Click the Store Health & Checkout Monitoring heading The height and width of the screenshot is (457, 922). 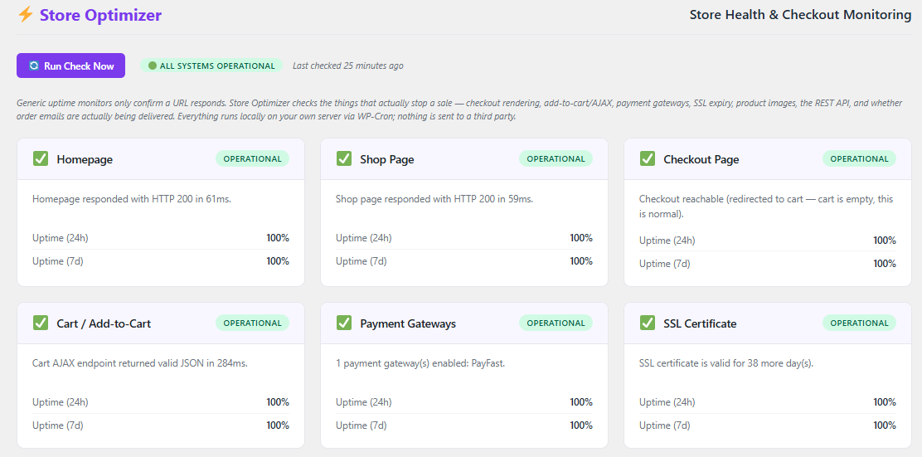pos(800,15)
